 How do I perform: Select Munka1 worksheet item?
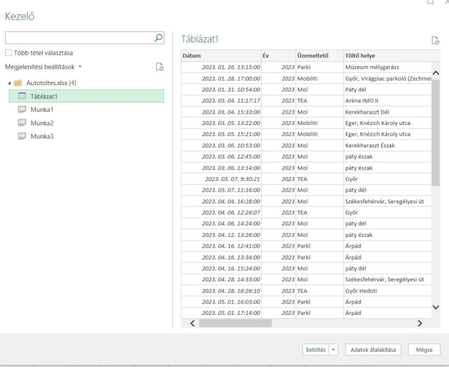point(42,109)
